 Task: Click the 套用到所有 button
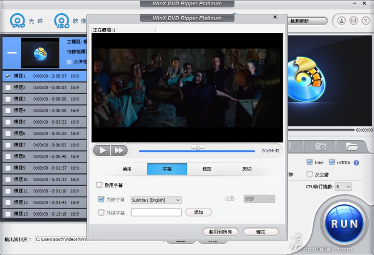pyautogui.click(x=220, y=232)
